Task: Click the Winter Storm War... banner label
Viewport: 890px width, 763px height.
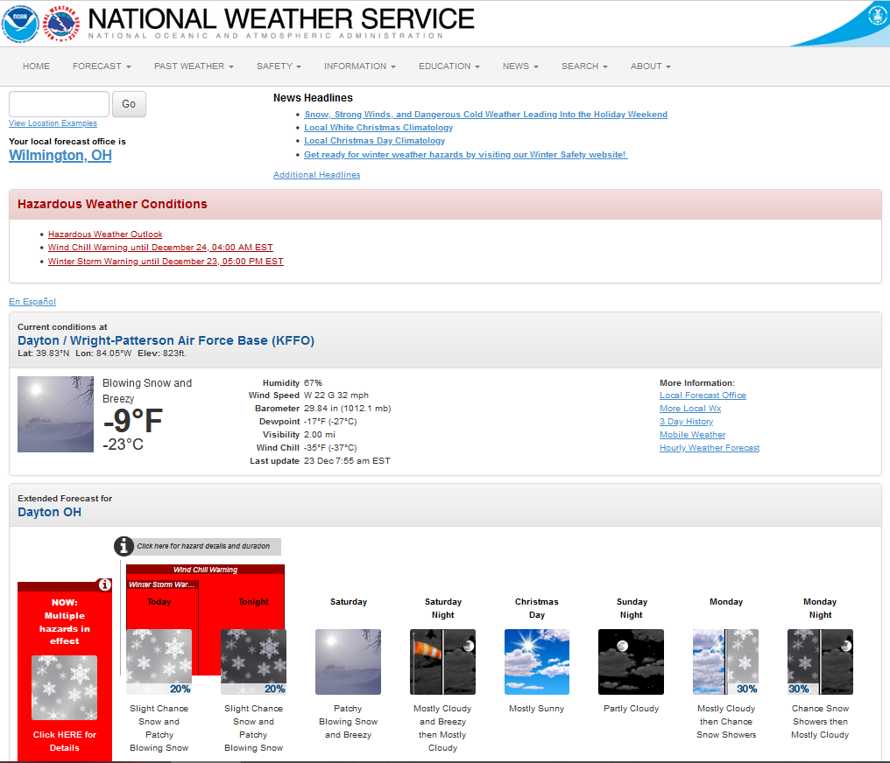Action: [x=162, y=584]
